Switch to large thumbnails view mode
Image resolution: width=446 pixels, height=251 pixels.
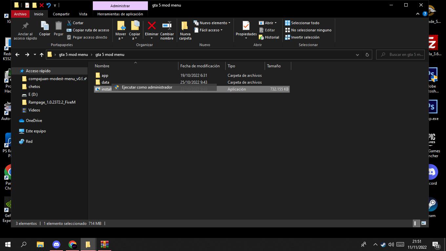tap(424, 223)
